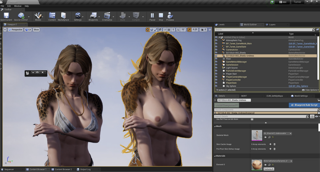
Task: Stop the play-in-editor session
Action: [x=161, y=16]
